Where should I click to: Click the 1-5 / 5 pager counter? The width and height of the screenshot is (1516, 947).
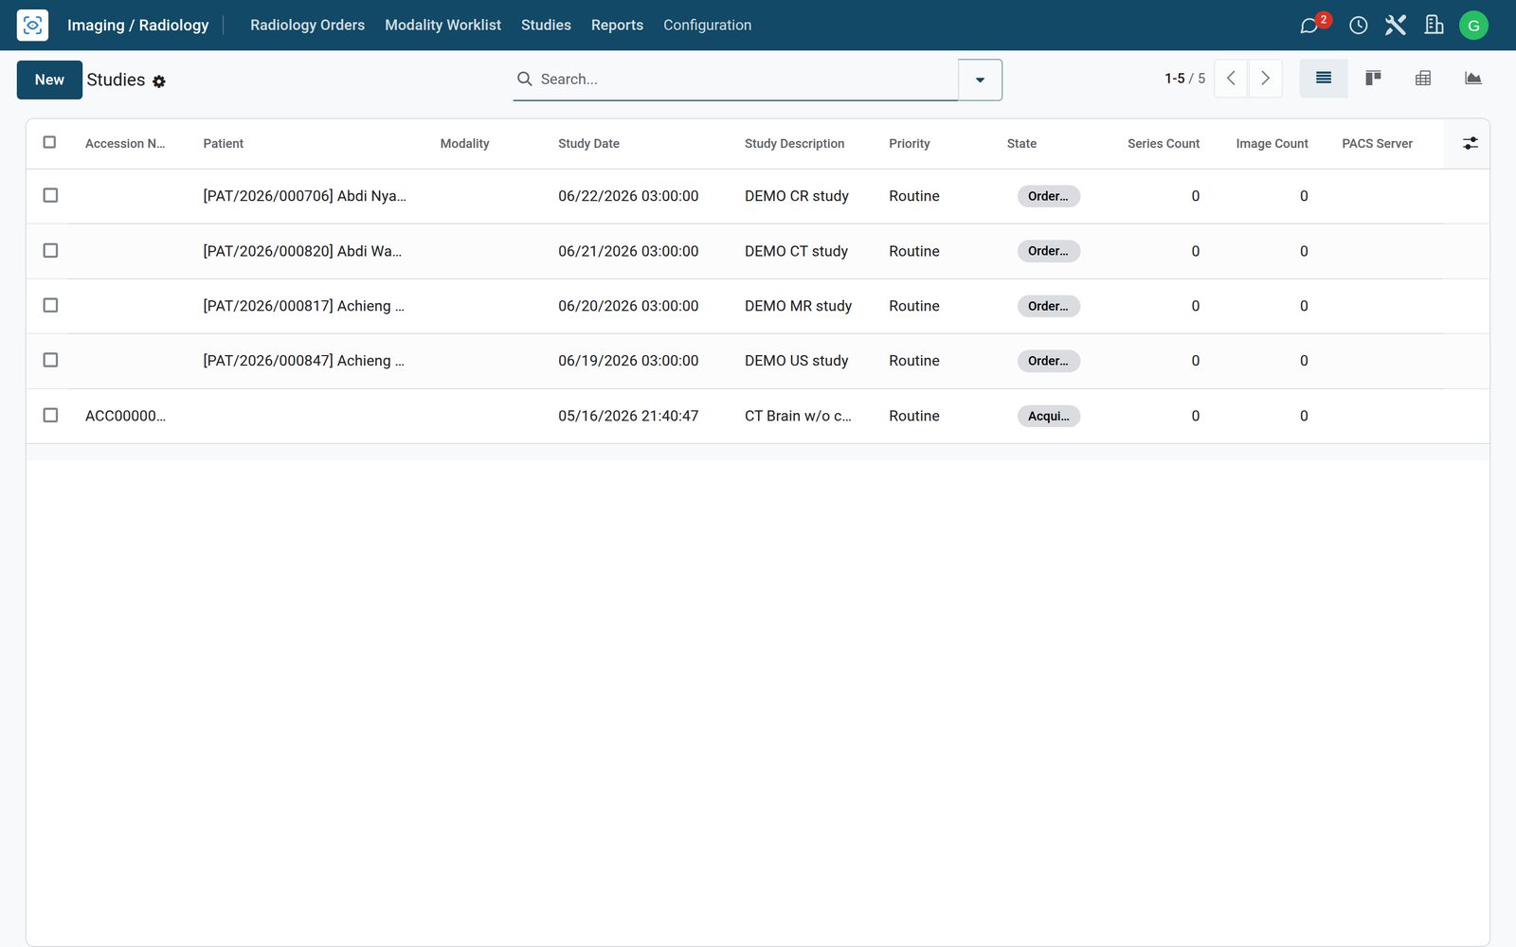[x=1184, y=79]
